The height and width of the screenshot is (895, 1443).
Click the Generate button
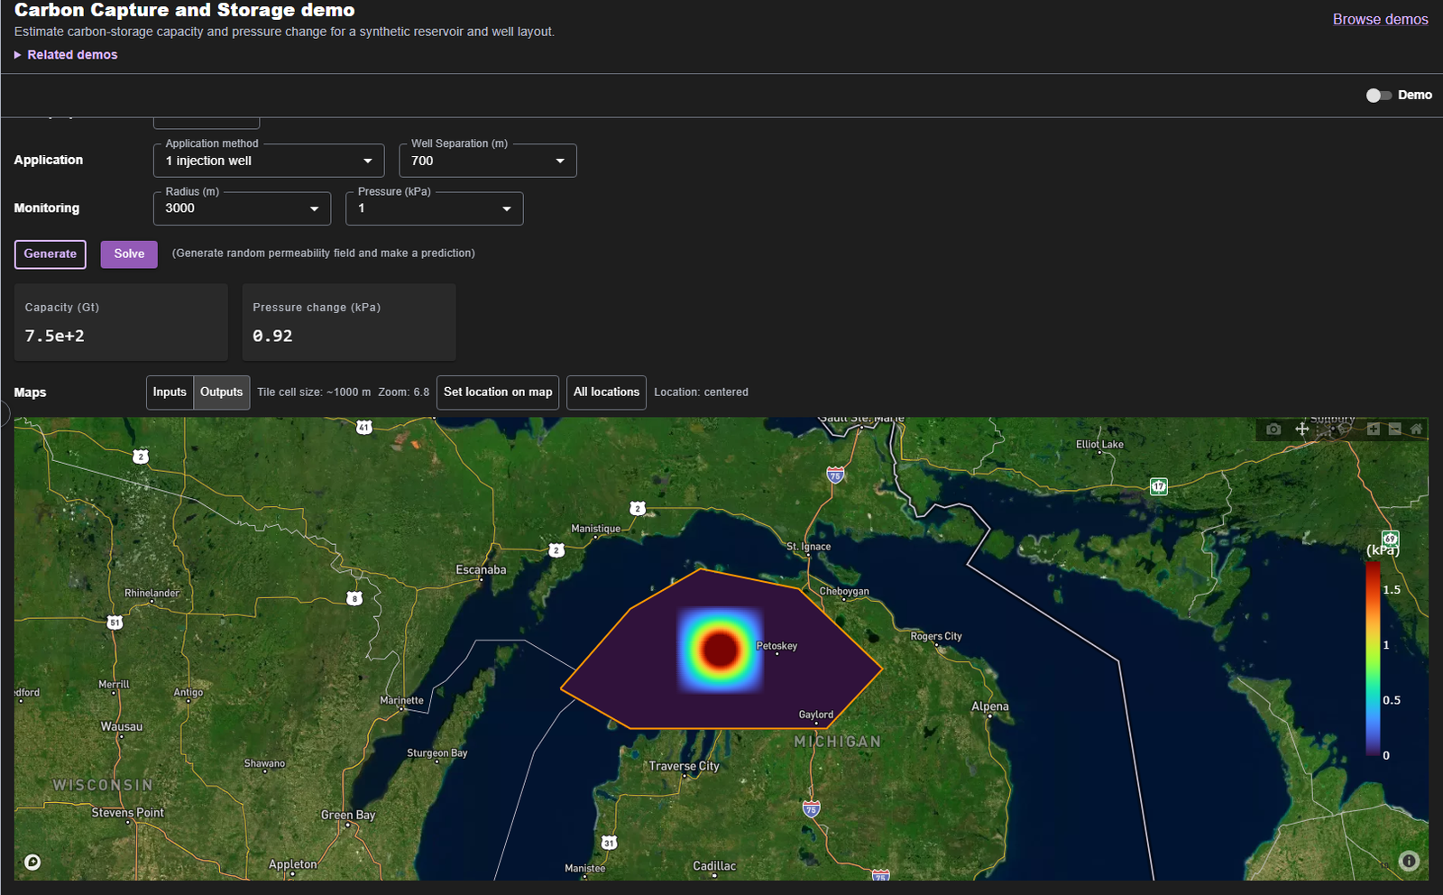[51, 254]
